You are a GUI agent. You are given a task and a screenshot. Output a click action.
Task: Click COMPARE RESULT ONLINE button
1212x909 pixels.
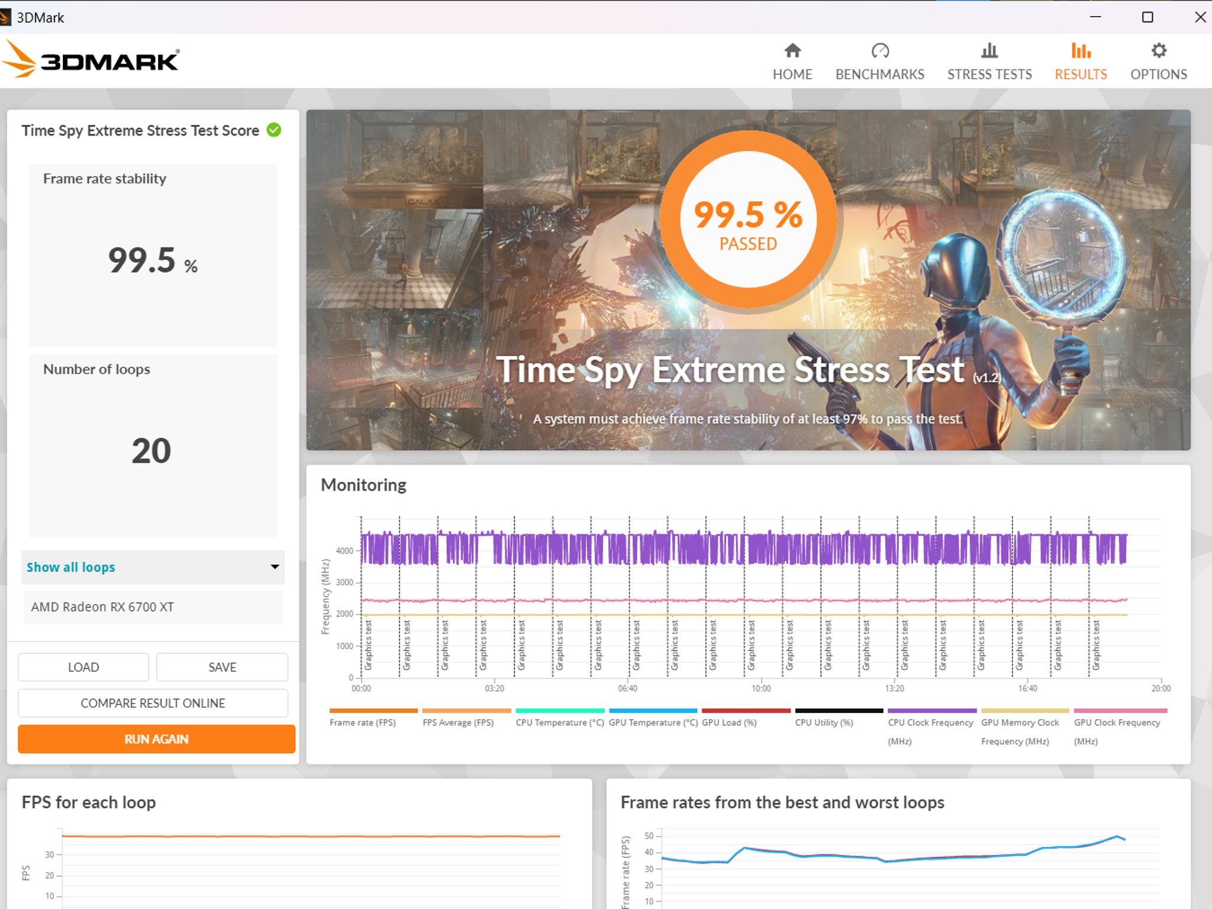[x=153, y=703]
